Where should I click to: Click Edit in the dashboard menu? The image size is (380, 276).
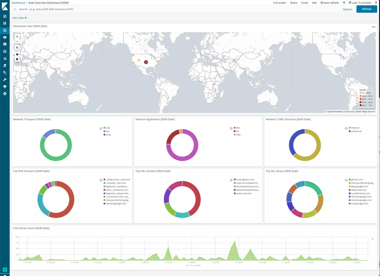click(x=314, y=3)
